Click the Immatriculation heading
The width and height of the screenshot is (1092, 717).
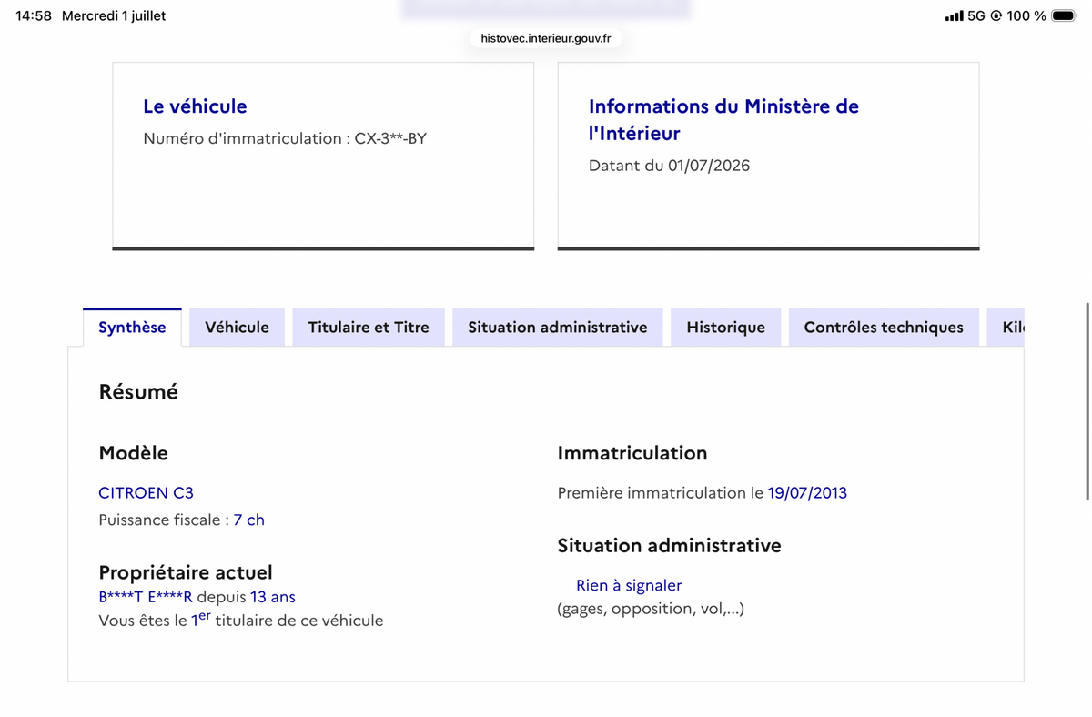pyautogui.click(x=632, y=453)
